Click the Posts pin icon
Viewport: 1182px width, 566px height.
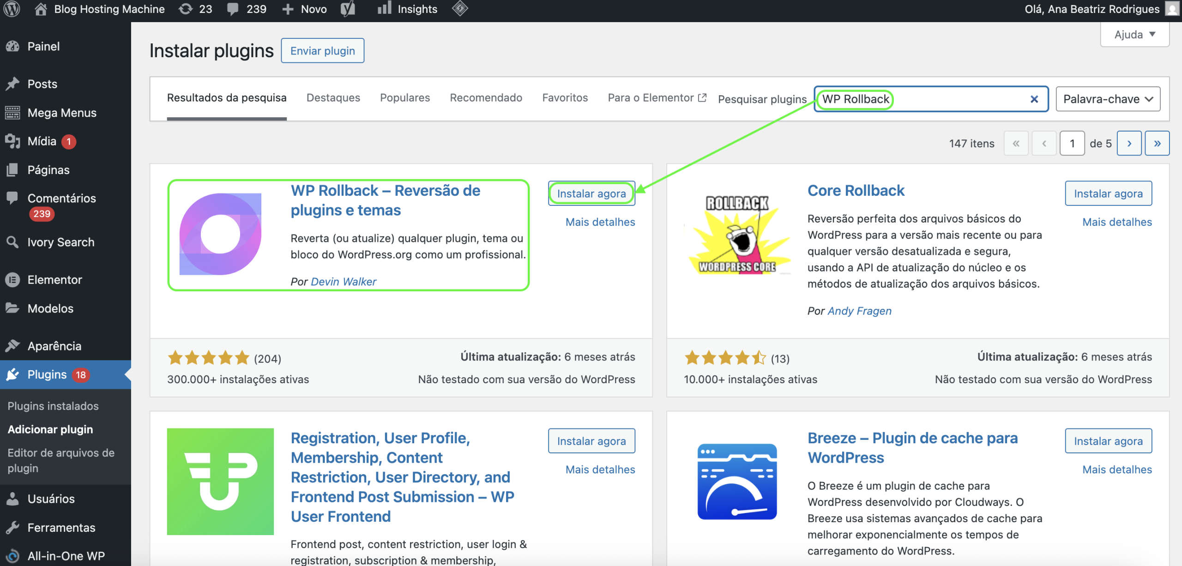pyautogui.click(x=12, y=84)
